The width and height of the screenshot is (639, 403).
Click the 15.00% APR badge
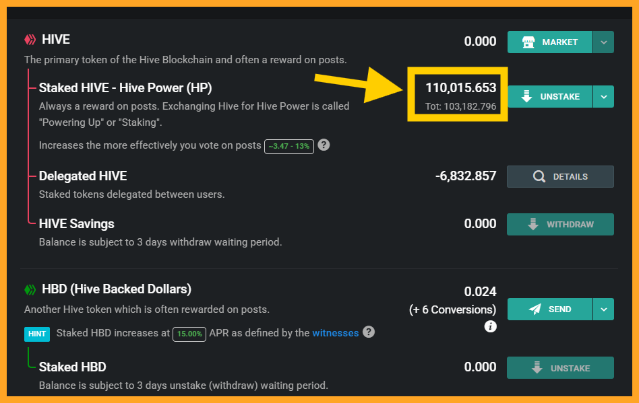[189, 333]
